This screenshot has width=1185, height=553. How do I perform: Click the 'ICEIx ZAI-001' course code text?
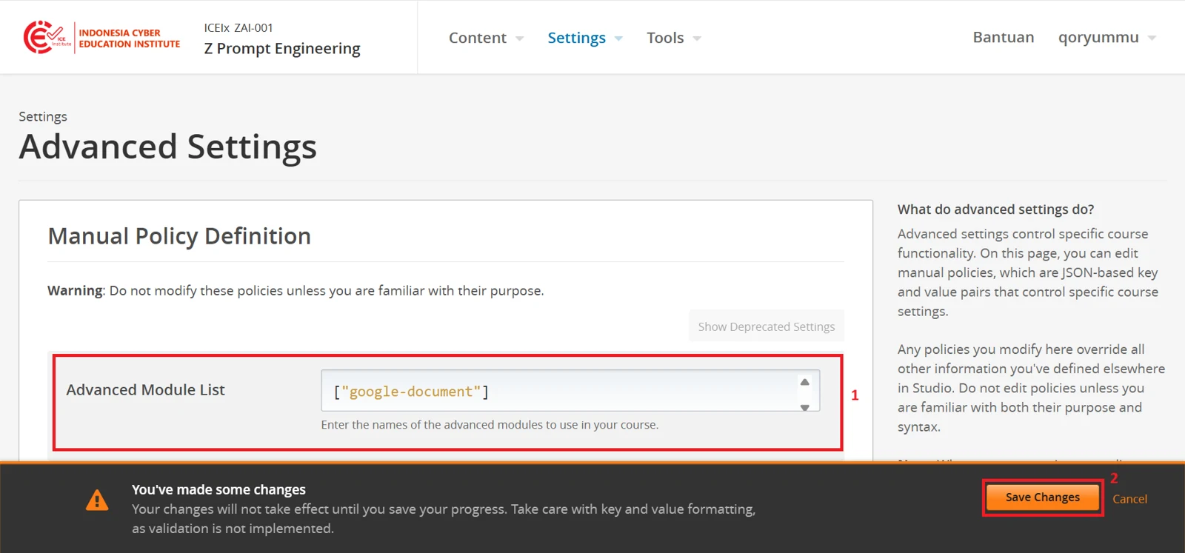coord(238,28)
